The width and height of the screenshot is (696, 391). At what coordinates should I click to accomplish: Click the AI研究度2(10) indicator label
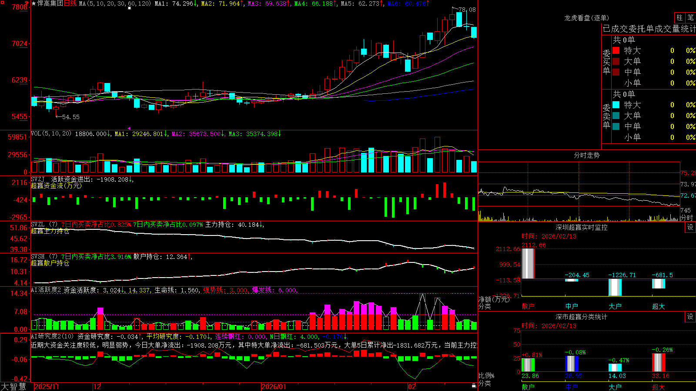tap(52, 336)
